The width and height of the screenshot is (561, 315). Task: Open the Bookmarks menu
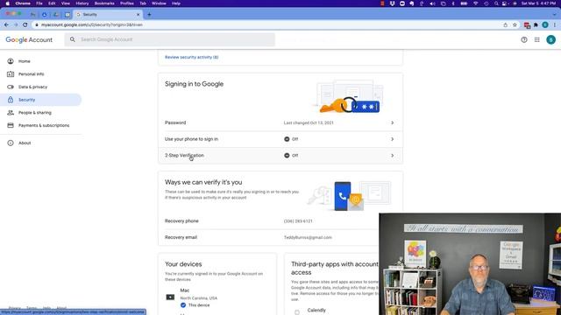pos(104,3)
